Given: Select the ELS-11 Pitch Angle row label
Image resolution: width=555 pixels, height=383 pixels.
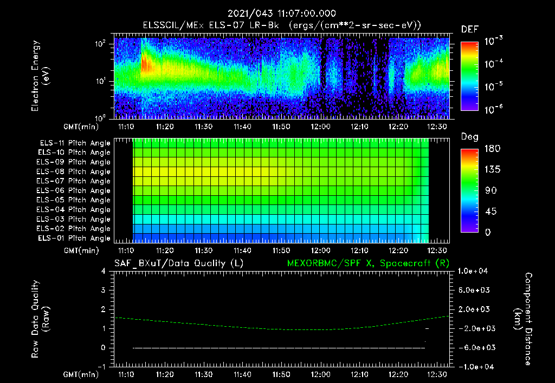Looking at the screenshot, I should [x=75, y=143].
